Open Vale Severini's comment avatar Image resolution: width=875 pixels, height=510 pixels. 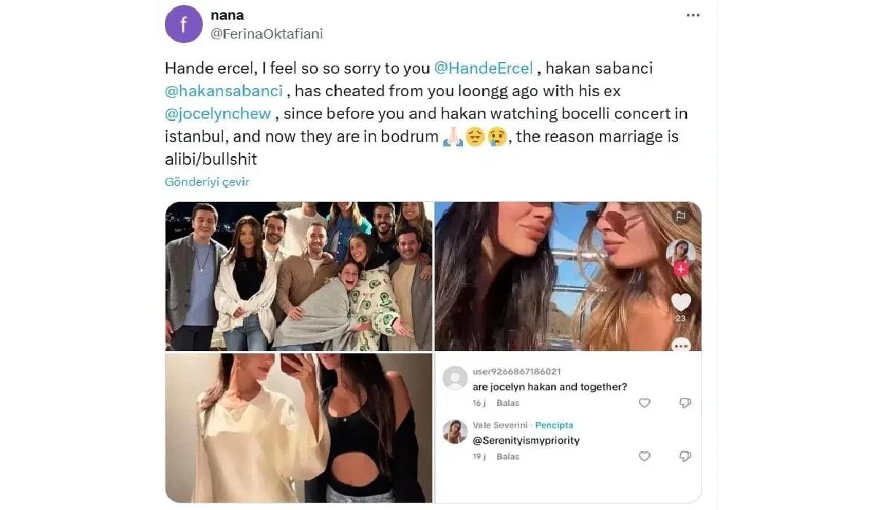(x=456, y=431)
